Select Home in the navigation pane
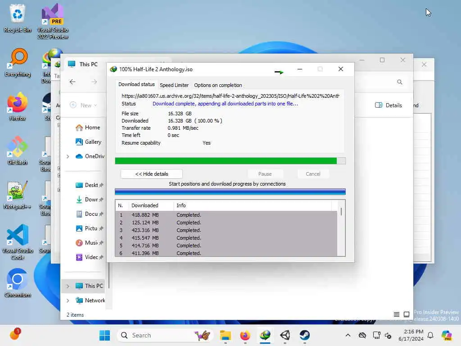 pyautogui.click(x=88, y=127)
